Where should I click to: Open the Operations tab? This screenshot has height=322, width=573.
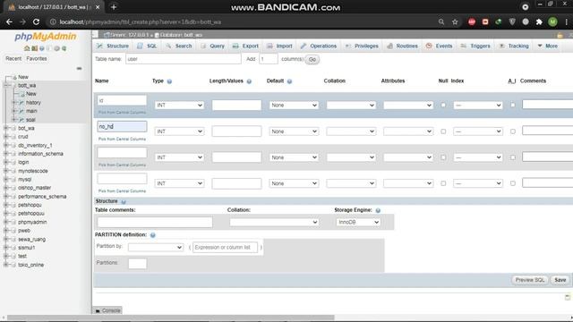coord(319,46)
